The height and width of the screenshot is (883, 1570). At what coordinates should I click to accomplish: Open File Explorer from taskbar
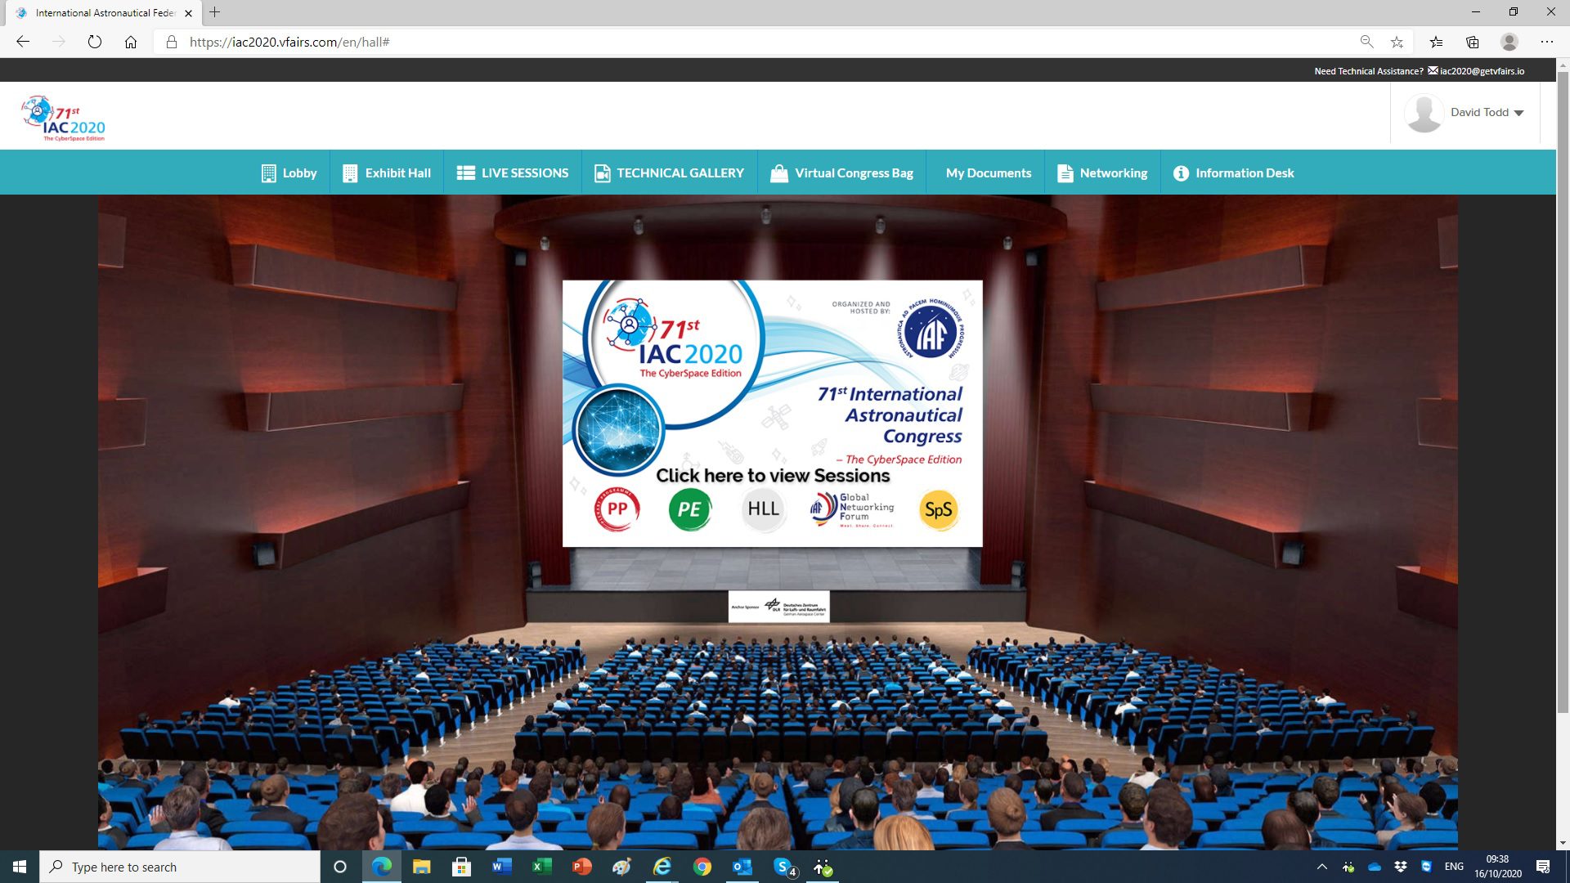[x=422, y=867]
